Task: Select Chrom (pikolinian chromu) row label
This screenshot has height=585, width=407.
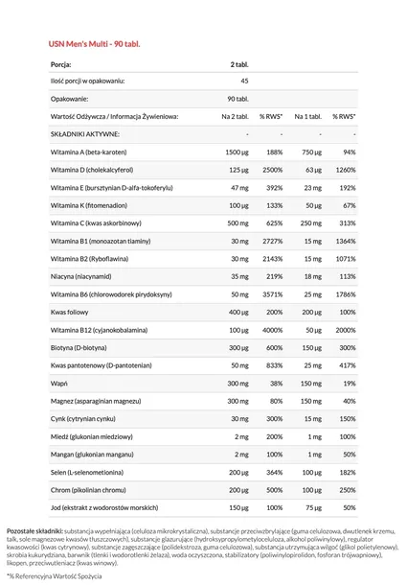Action: (x=88, y=490)
